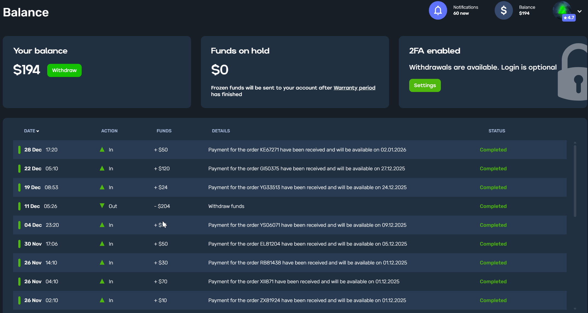Click Completed status of the 22 Dec transaction

(493, 169)
